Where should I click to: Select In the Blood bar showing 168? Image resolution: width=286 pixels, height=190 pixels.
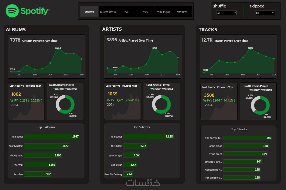tap(246, 146)
